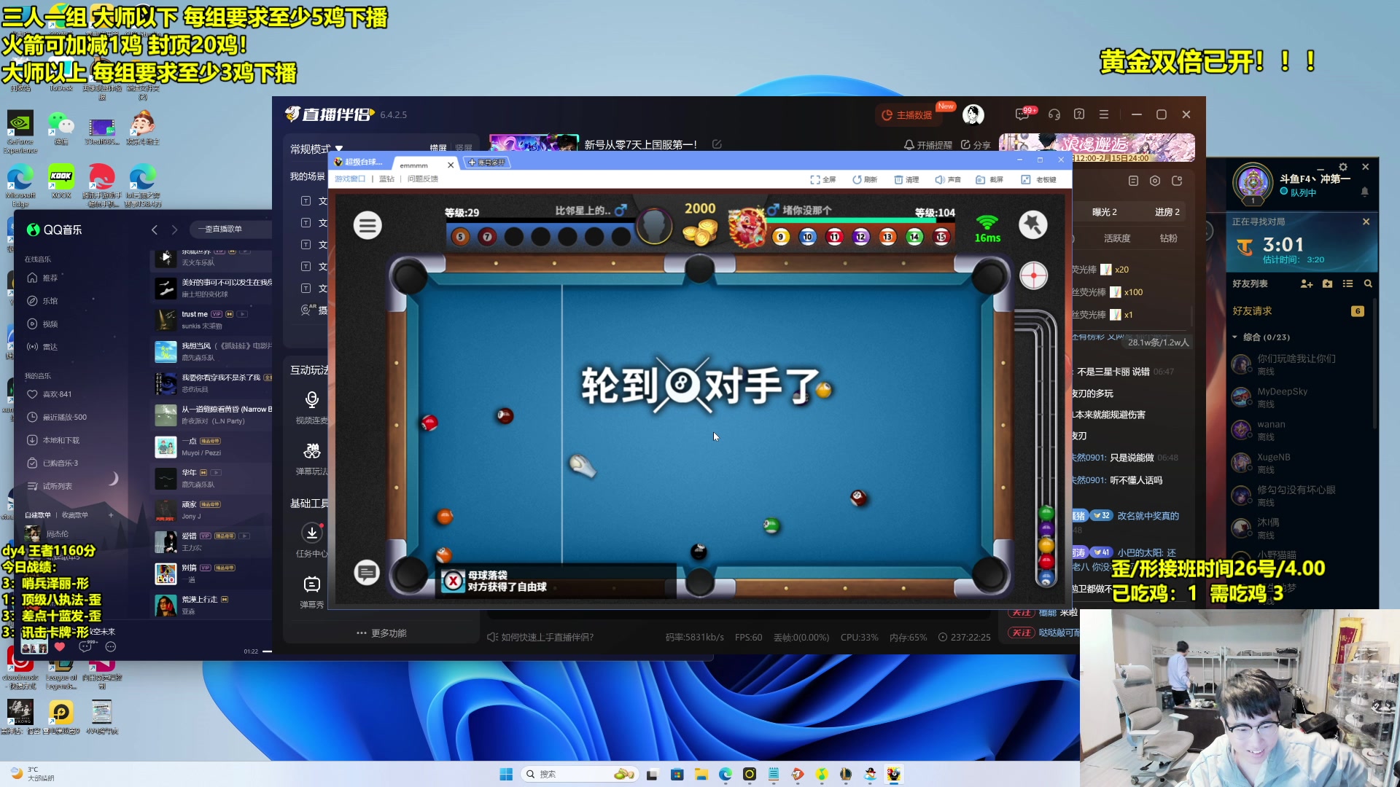Click the taskbar 搜索 search box

580,774
